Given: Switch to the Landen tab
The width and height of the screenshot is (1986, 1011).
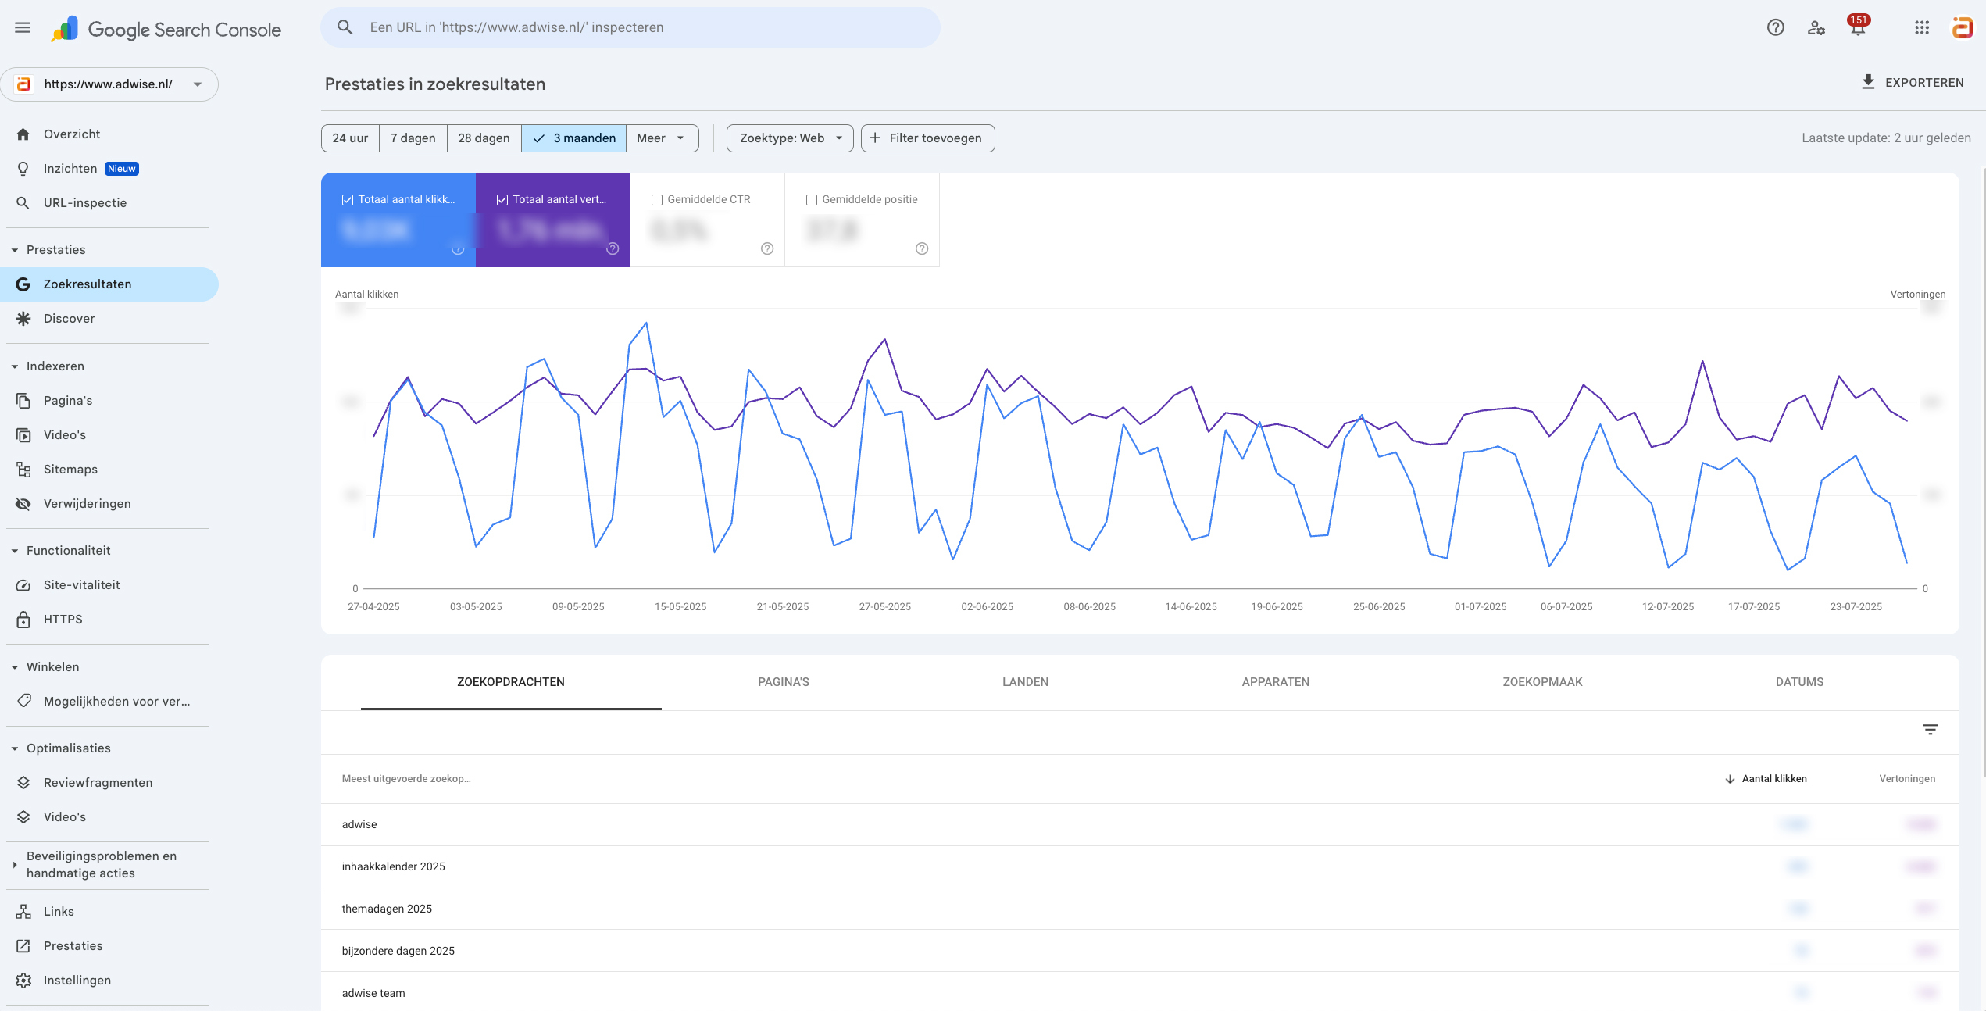Looking at the screenshot, I should [1025, 682].
